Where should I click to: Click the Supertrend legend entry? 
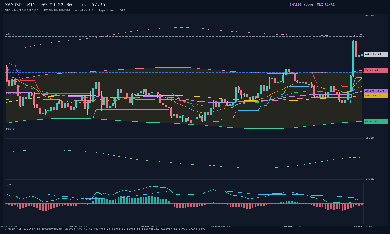tap(107, 10)
